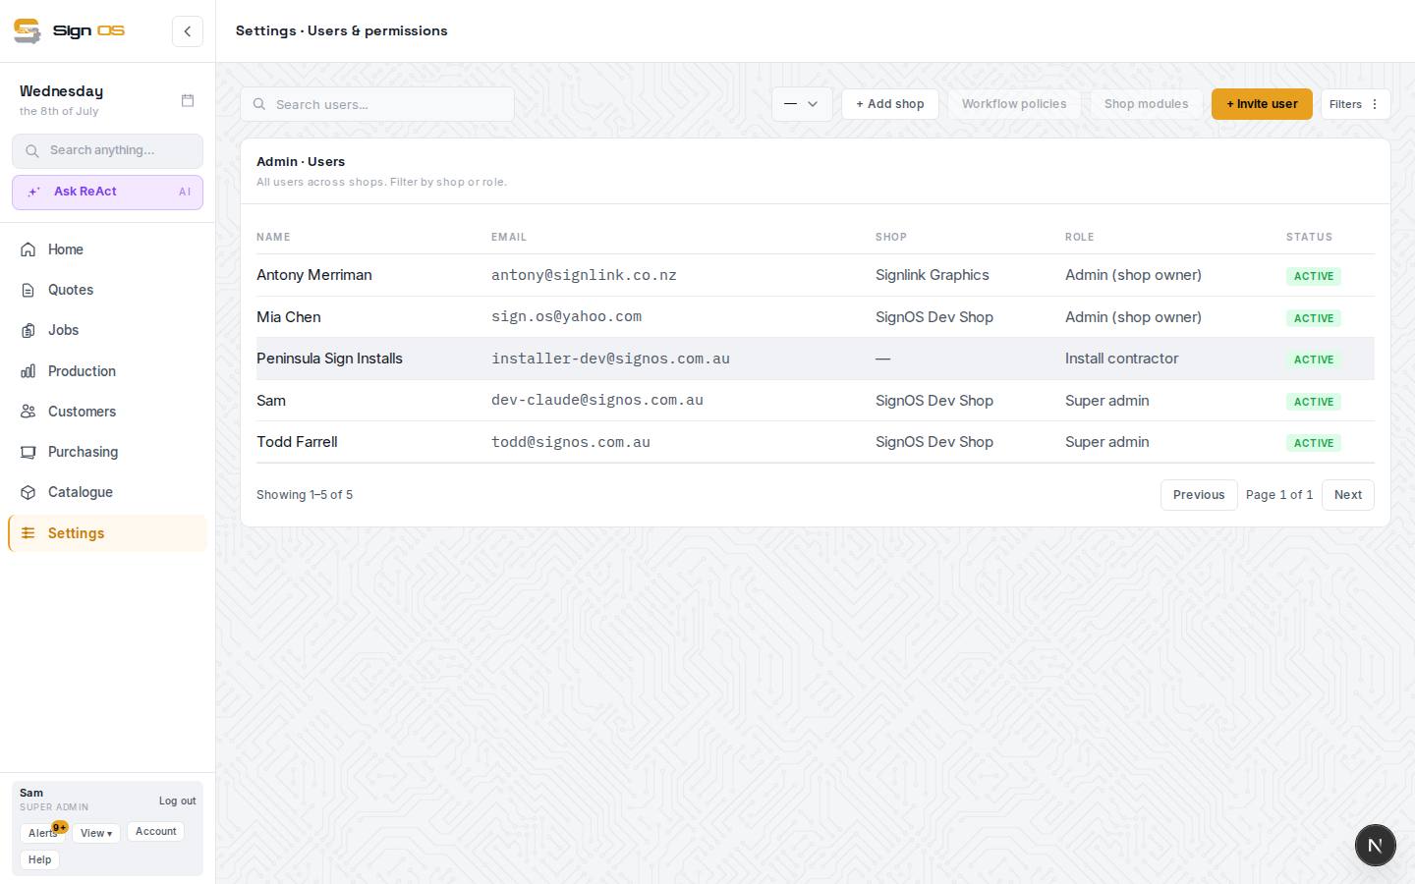The width and height of the screenshot is (1415, 884).
Task: Click the Home icon in sidebar
Action: [28, 249]
